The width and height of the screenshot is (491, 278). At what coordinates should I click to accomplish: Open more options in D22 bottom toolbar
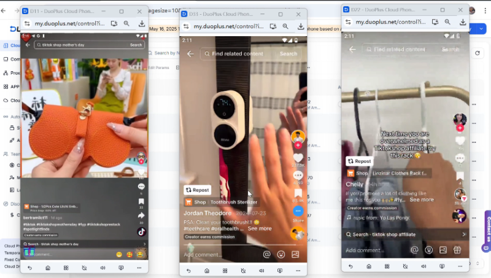coord(460,266)
